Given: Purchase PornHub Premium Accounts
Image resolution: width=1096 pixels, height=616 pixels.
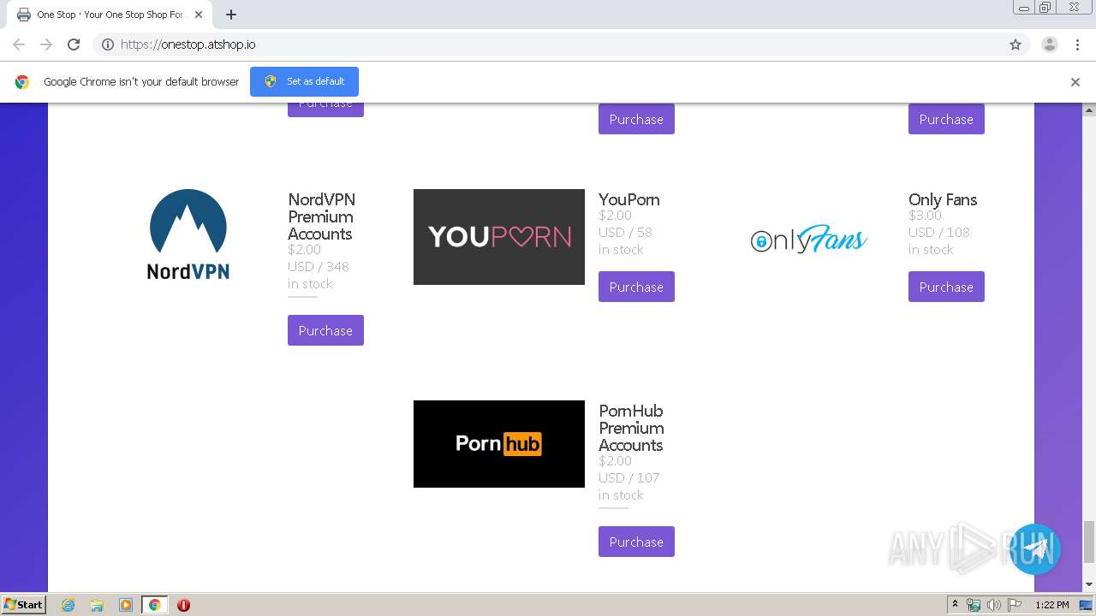Looking at the screenshot, I should [636, 542].
